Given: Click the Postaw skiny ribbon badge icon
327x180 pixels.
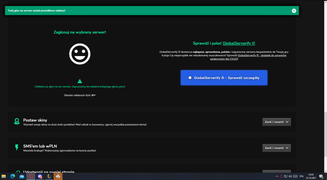Looking at the screenshot, I should coord(17,122).
